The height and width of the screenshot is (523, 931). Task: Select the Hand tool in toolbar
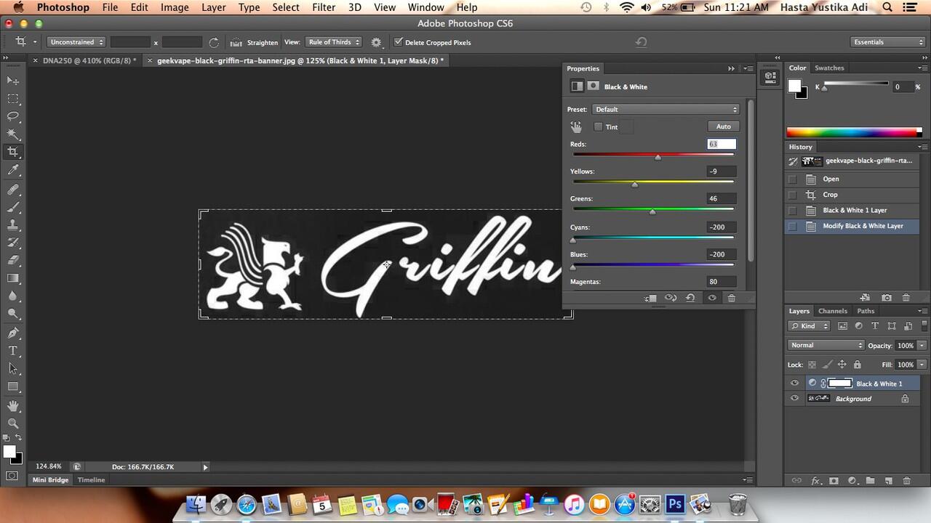[13, 405]
